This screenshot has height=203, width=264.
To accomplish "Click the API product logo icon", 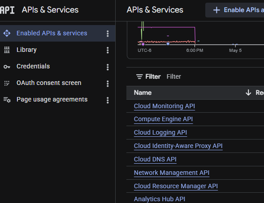I will [x=7, y=10].
